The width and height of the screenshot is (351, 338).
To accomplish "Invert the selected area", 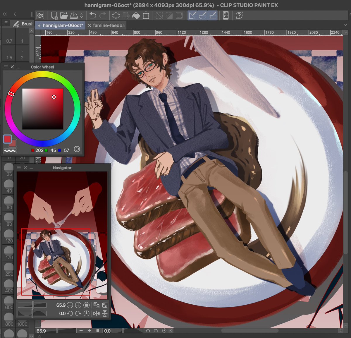I will click(x=169, y=15).
